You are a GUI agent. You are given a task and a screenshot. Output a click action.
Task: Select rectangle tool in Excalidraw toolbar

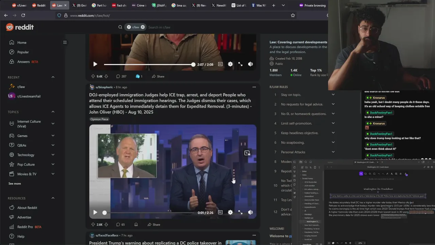(365, 174)
